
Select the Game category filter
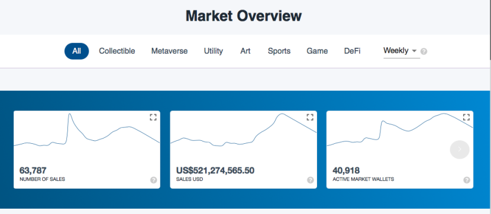click(x=317, y=51)
